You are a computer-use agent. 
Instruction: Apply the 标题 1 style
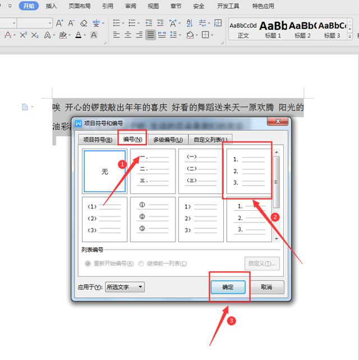point(273,29)
